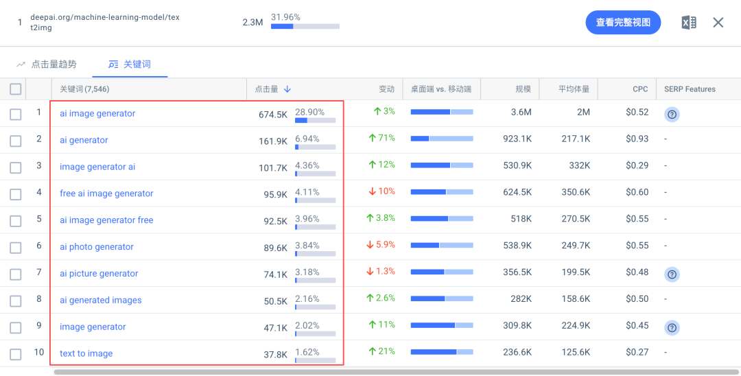The image size is (741, 376).
Task: Sort by the CPC column header
Action: coord(640,89)
